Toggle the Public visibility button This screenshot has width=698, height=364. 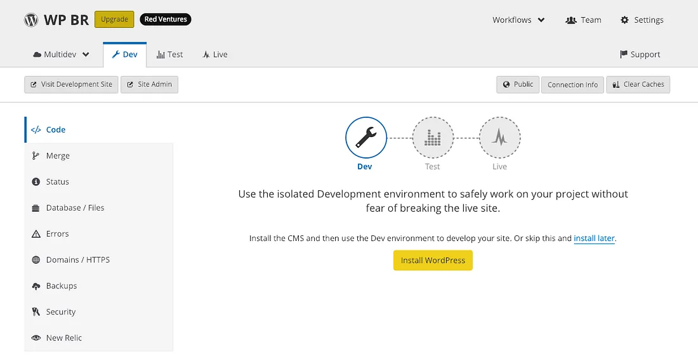(518, 84)
